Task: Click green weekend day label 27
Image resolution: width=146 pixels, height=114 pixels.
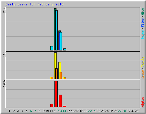Action: (x=120, y=111)
